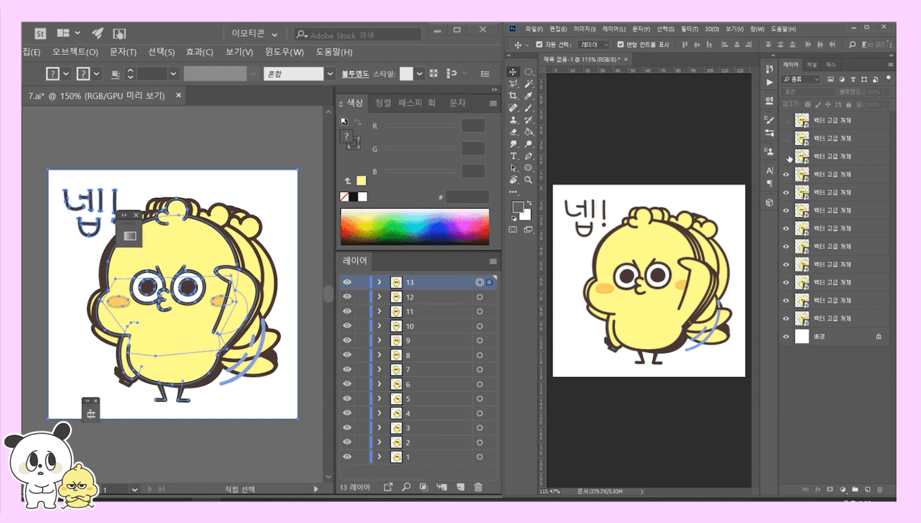Switch to 채널 tab in Photoshop panel
This screenshot has width=921, height=523.
click(812, 64)
